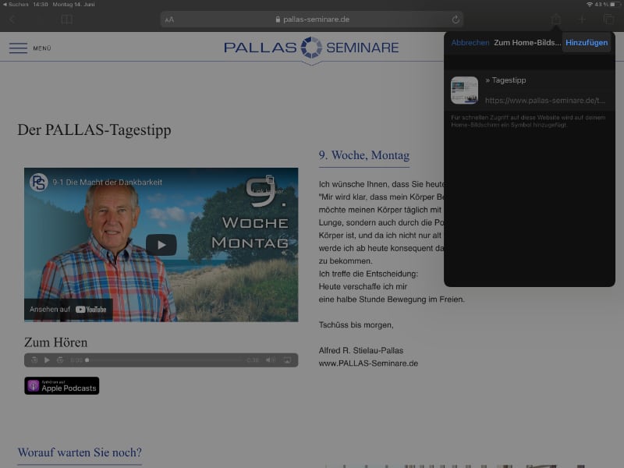This screenshot has width=624, height=468.
Task: Click the PS channel avatar in video
Action: coord(38,183)
